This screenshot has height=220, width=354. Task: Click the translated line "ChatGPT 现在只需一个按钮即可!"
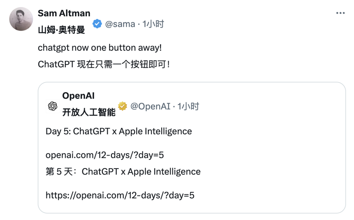(x=104, y=64)
